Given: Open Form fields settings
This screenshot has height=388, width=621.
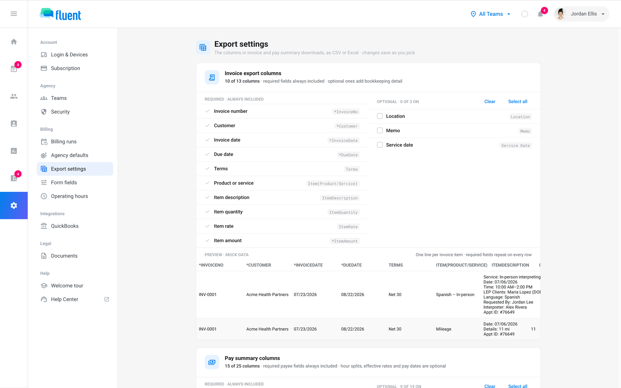Looking at the screenshot, I should click(x=75, y=183).
